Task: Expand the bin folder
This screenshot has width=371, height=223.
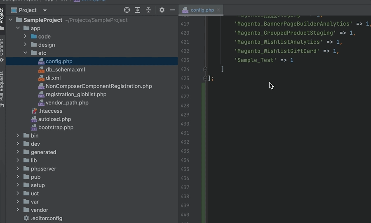Action: tap(18, 135)
